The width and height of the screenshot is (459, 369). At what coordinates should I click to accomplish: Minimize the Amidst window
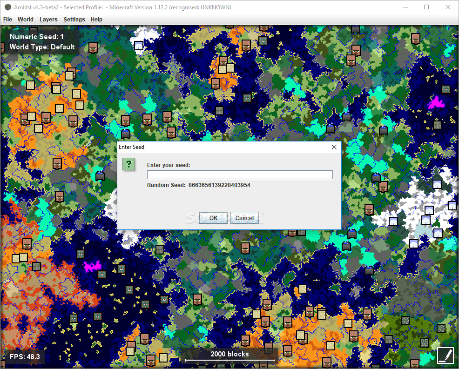(405, 7)
